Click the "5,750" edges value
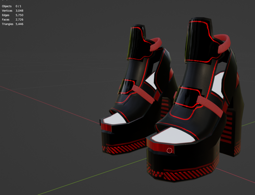Image resolution: width=255 pixels, height=195 pixels. (19, 15)
